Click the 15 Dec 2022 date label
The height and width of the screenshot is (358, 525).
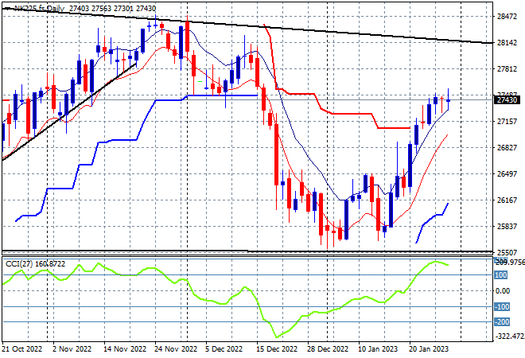point(277,349)
